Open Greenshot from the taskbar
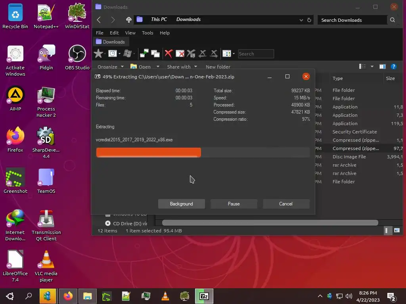Viewport: 406px width, 304px height. [x=106, y=296]
